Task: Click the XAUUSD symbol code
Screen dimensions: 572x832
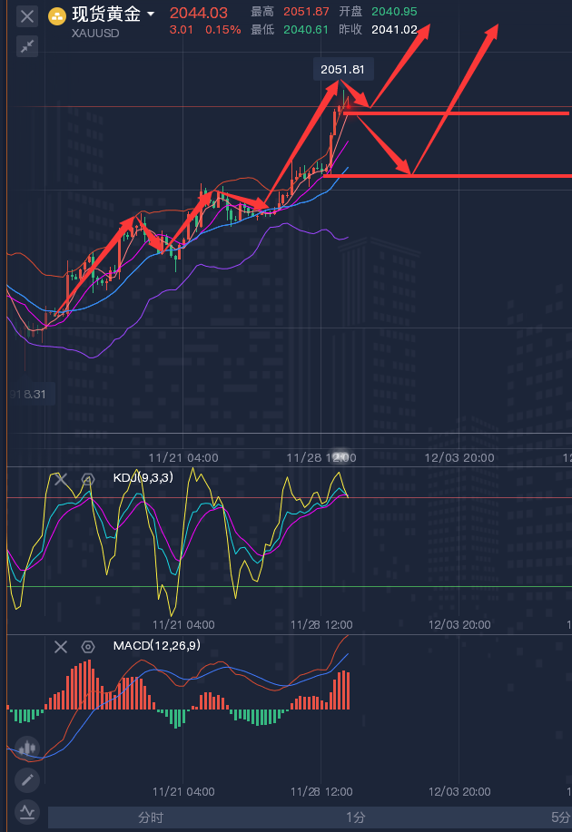Action: [x=95, y=33]
